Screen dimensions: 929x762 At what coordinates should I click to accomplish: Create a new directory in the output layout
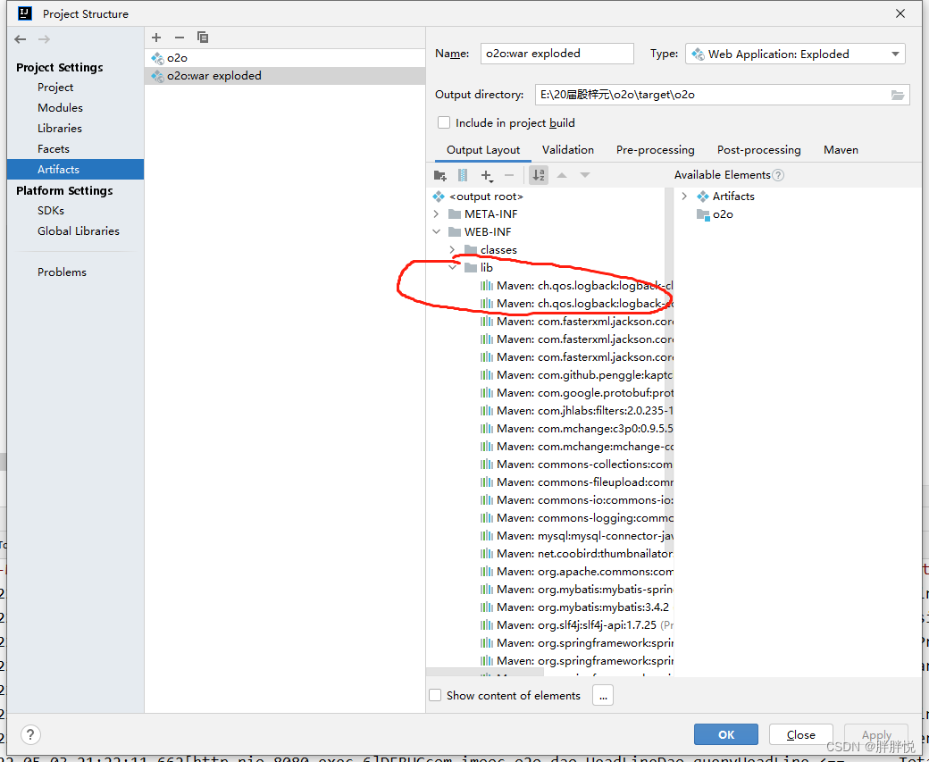tap(439, 175)
